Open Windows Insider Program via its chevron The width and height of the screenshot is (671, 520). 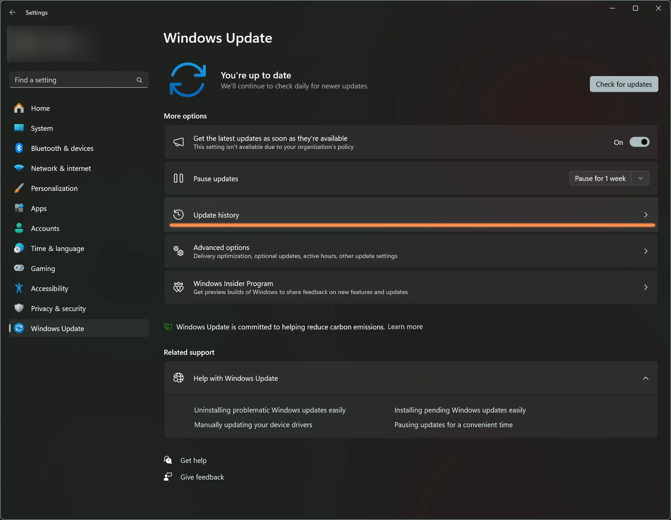(x=646, y=287)
